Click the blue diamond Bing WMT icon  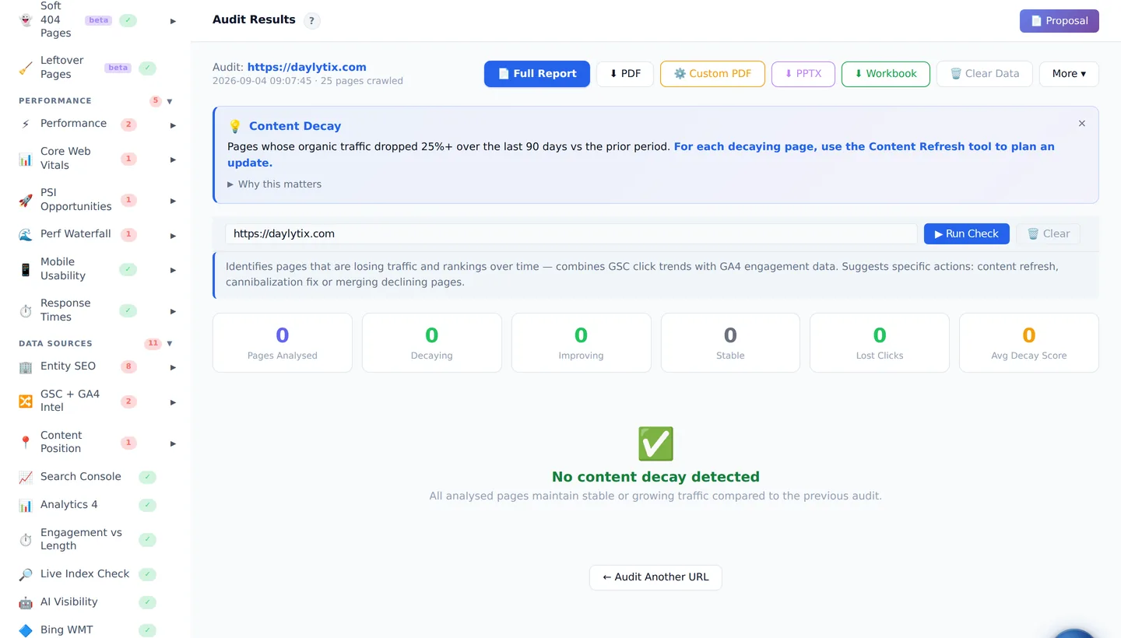point(26,630)
